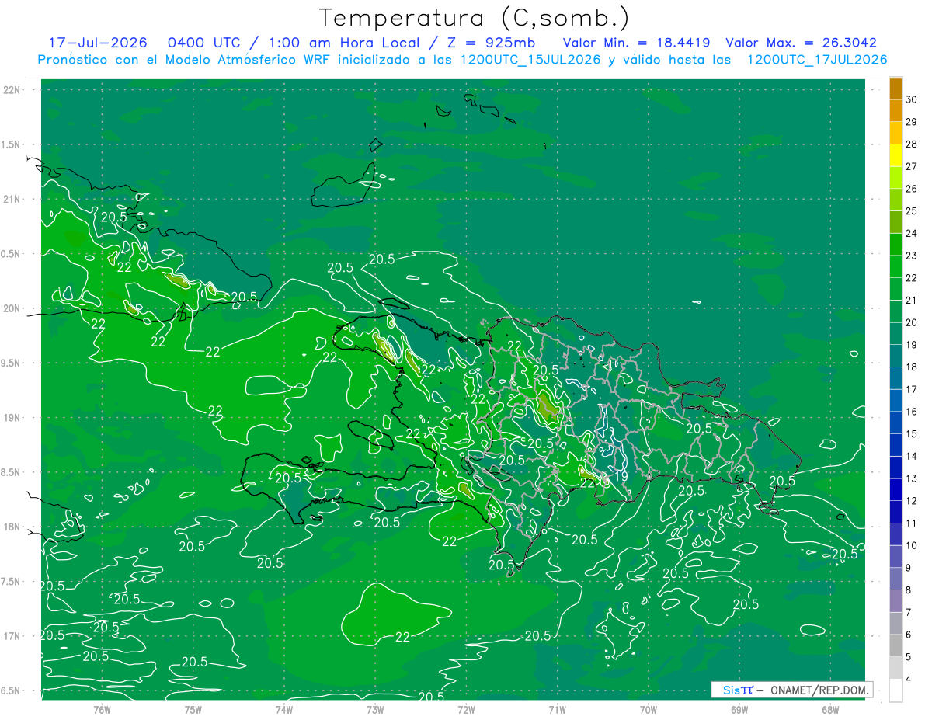Click the colorbar value label '24'
Image resolution: width=932 pixels, height=720 pixels.
point(912,234)
